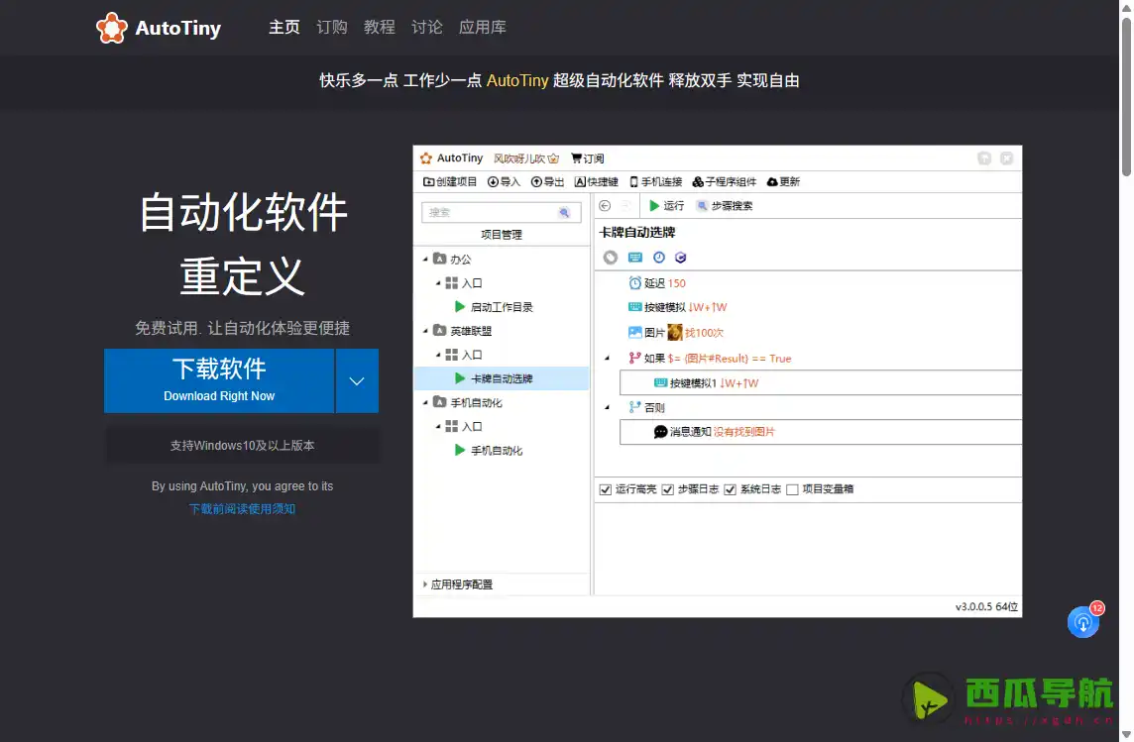Click the search magnifier icon in project panel
The width and height of the screenshot is (1134, 742).
pos(564,212)
